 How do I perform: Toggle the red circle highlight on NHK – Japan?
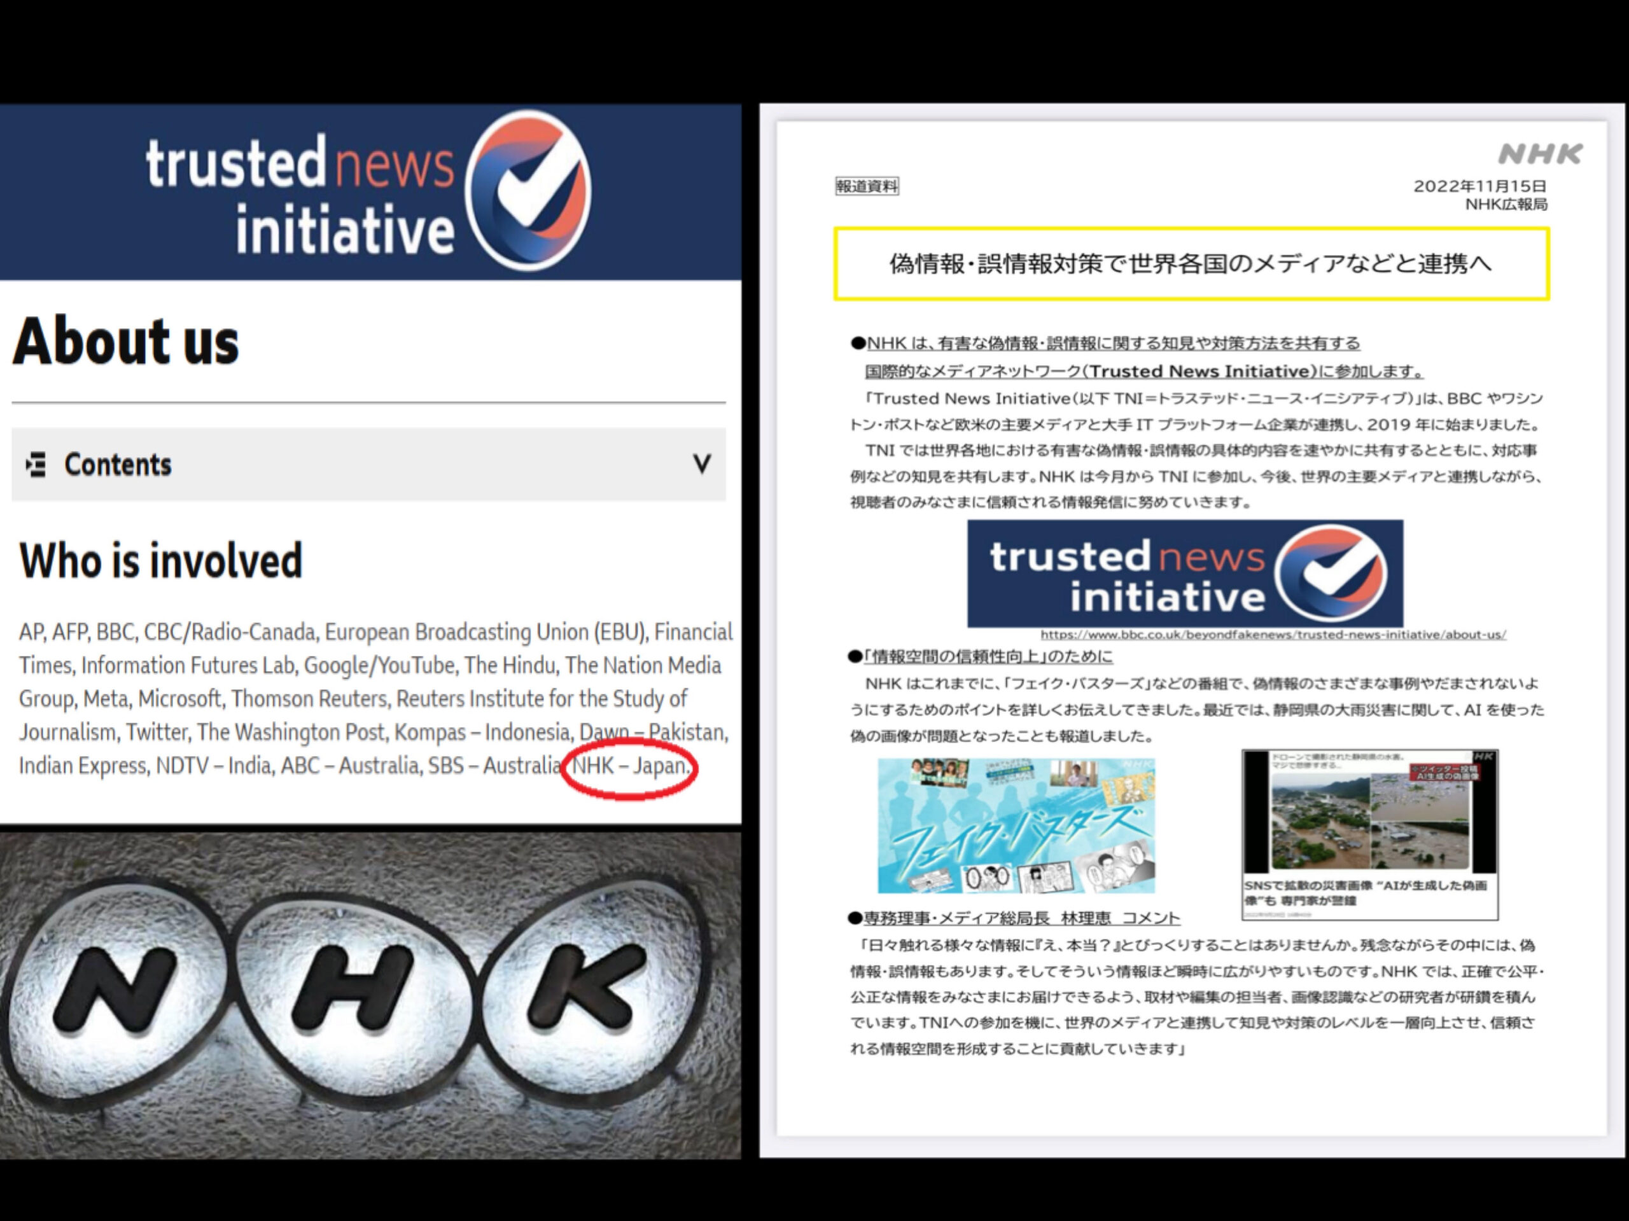point(632,767)
